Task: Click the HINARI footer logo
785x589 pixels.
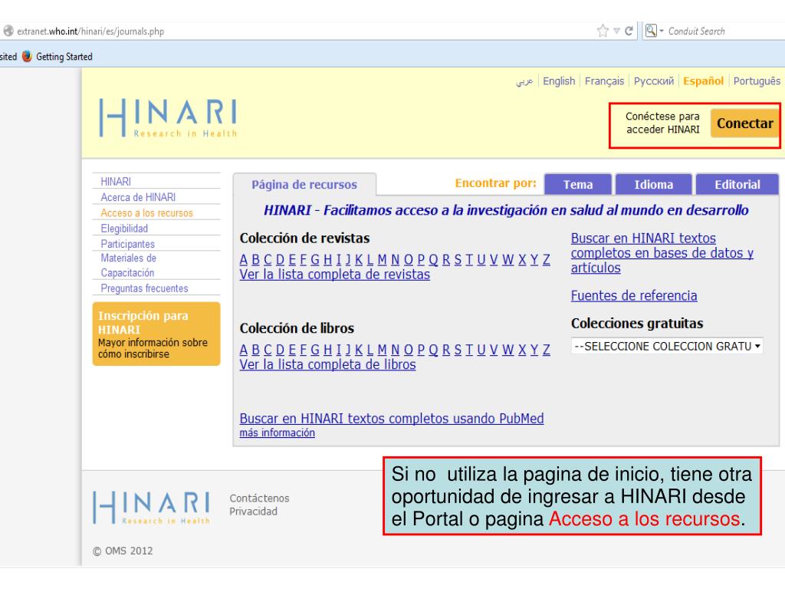Action: click(x=151, y=508)
